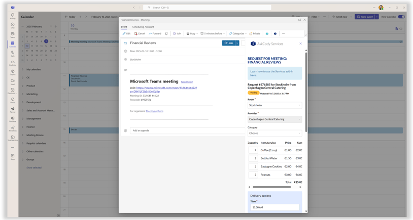Open the Category Choose dropdown
413x220 pixels.
click(274, 133)
